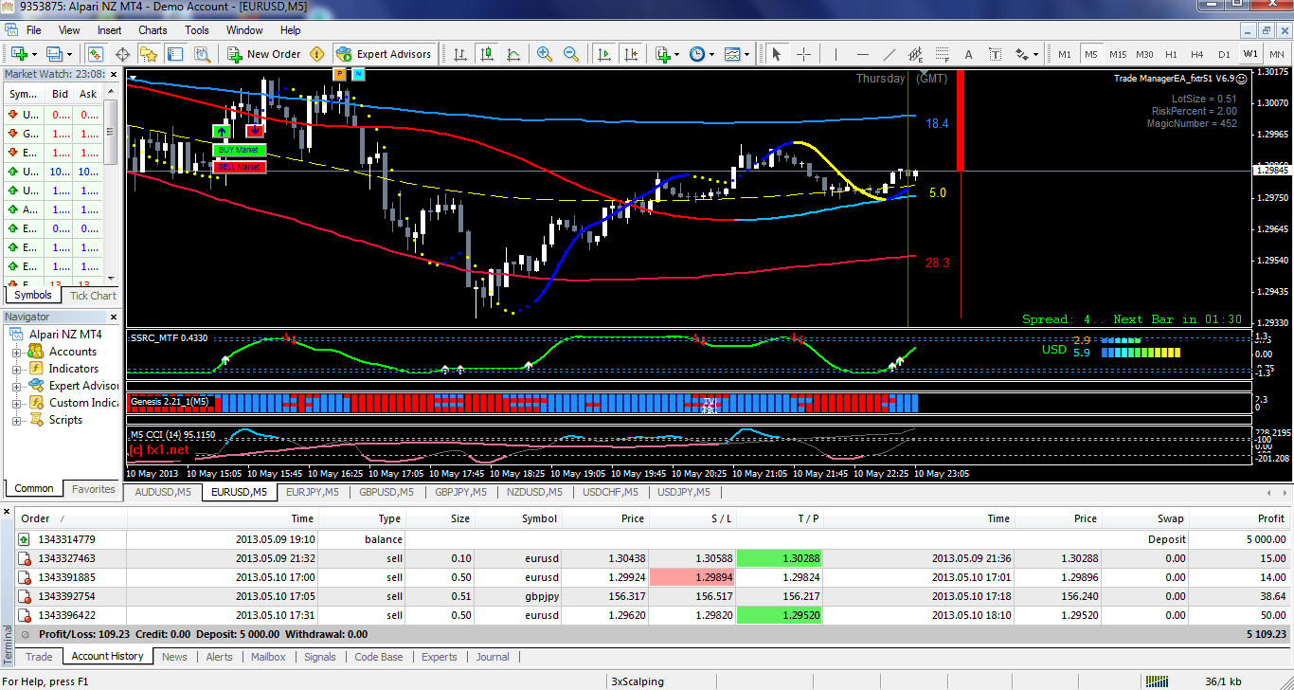Open the Strategy Tester magnifier icon
The image size is (1294, 690).
pyautogui.click(x=202, y=54)
